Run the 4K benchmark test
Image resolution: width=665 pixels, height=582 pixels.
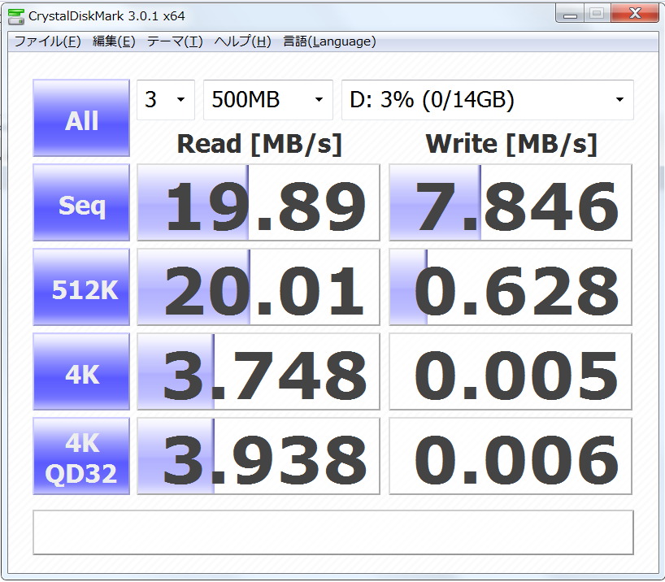click(81, 375)
